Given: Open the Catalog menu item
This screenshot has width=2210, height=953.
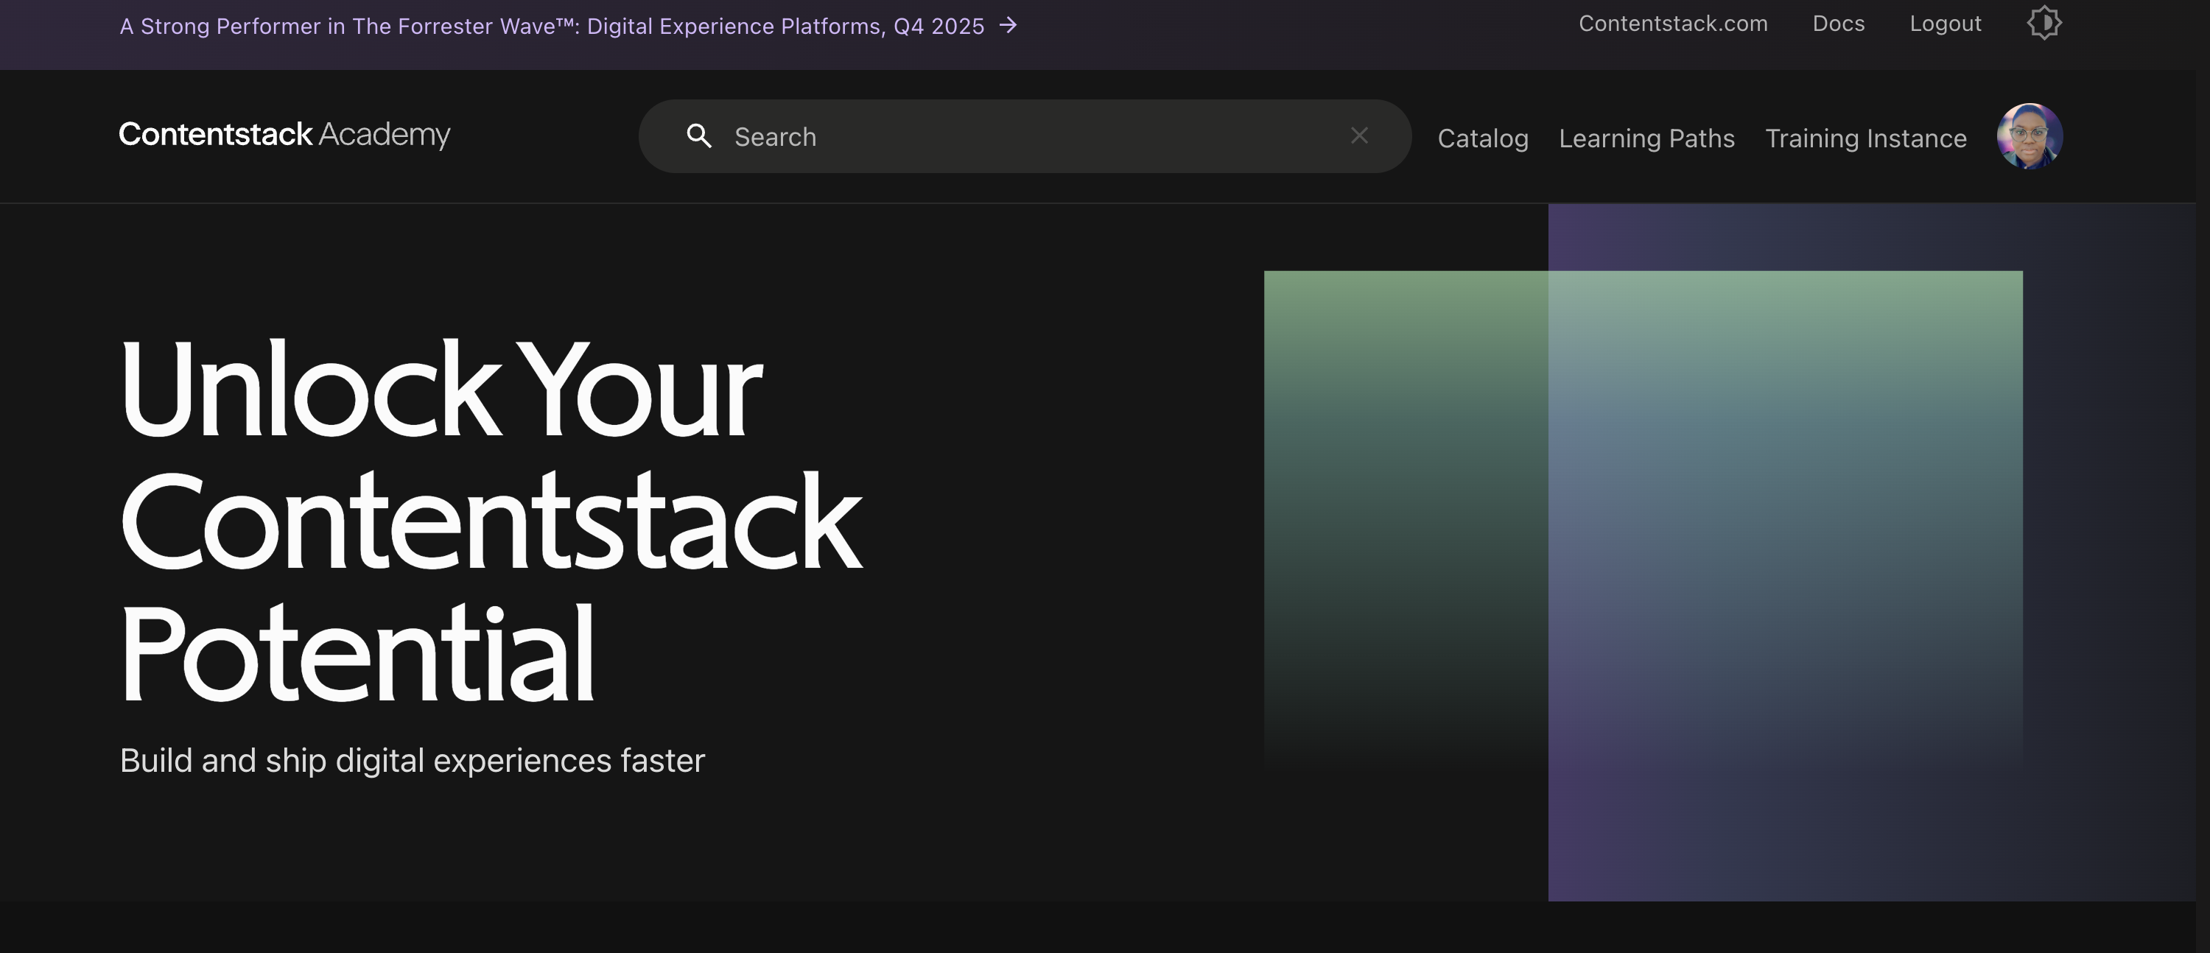Looking at the screenshot, I should (1482, 138).
